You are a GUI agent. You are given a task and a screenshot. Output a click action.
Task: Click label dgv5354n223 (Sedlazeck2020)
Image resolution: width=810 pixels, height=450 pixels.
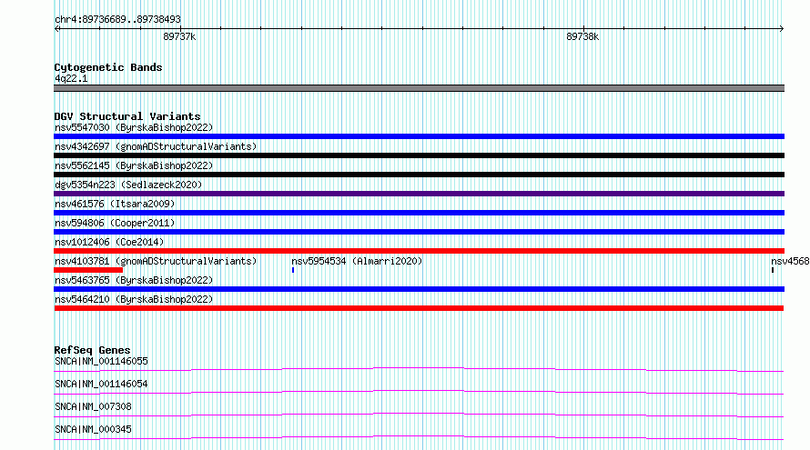(x=128, y=185)
